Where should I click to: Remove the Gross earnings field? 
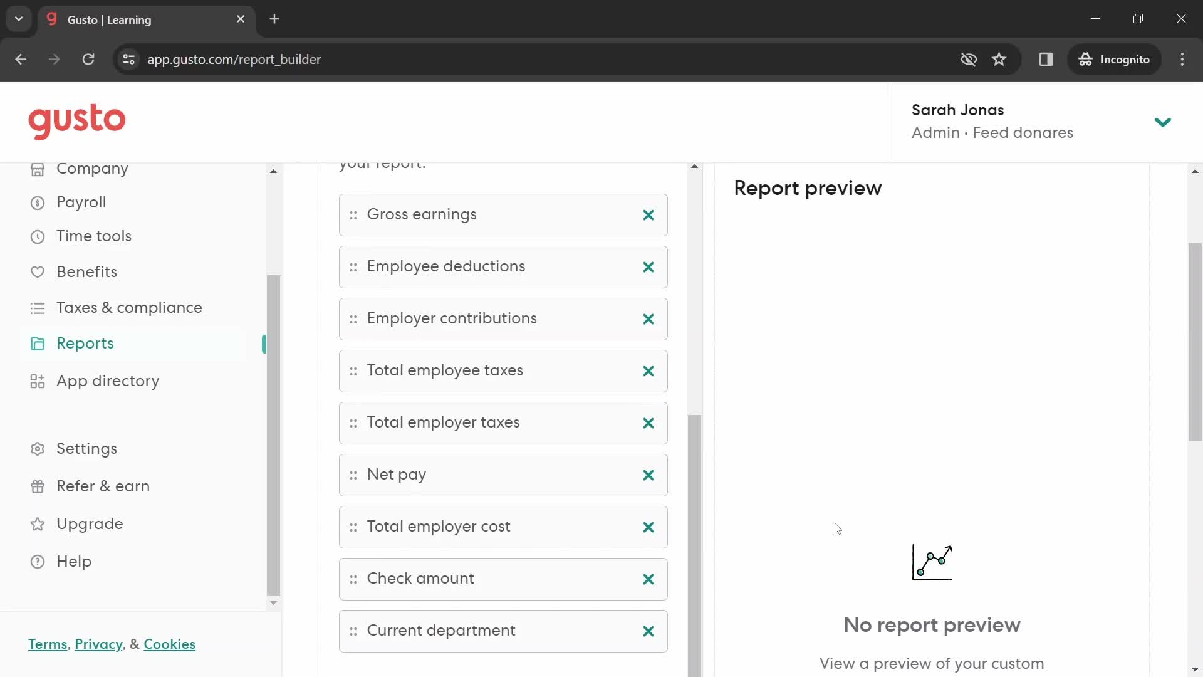tap(648, 216)
